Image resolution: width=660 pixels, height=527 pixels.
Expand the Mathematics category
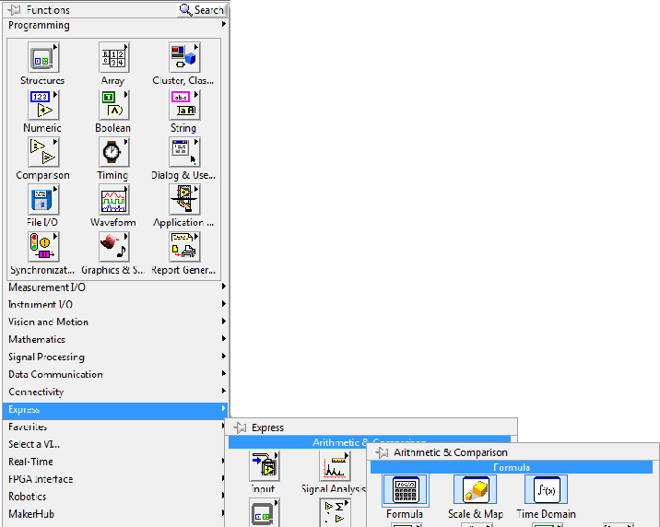tap(116, 339)
